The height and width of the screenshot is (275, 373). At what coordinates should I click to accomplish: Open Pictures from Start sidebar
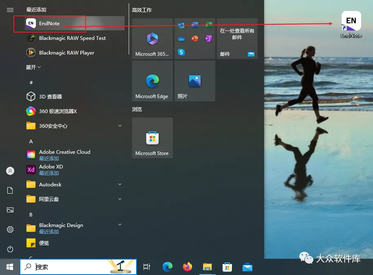[x=10, y=210]
